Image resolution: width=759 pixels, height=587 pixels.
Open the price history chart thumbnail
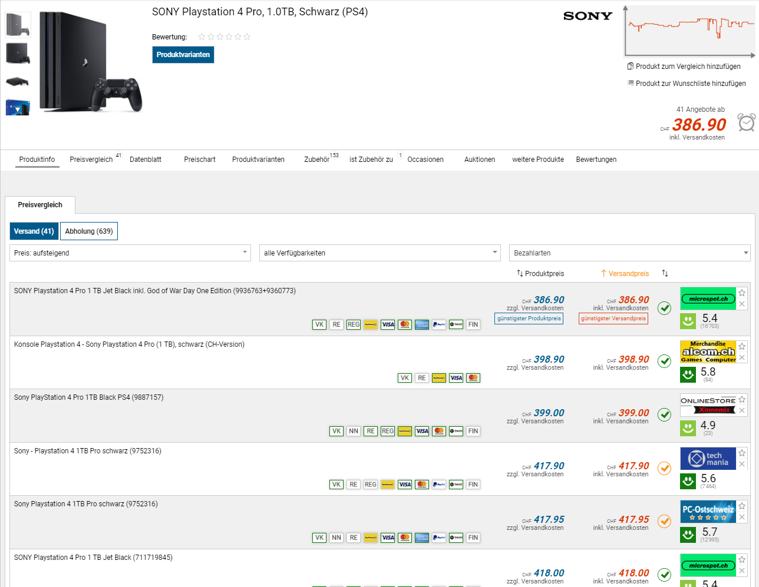(x=689, y=31)
